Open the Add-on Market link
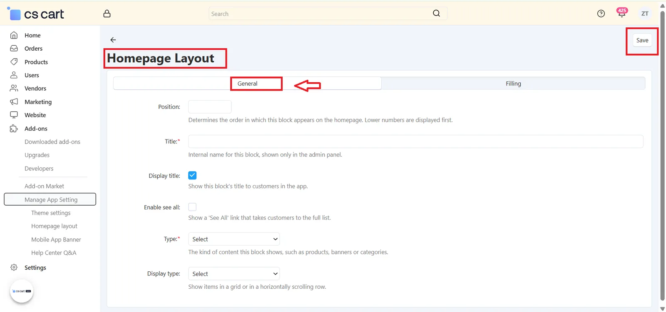This screenshot has width=666, height=312. [x=44, y=186]
